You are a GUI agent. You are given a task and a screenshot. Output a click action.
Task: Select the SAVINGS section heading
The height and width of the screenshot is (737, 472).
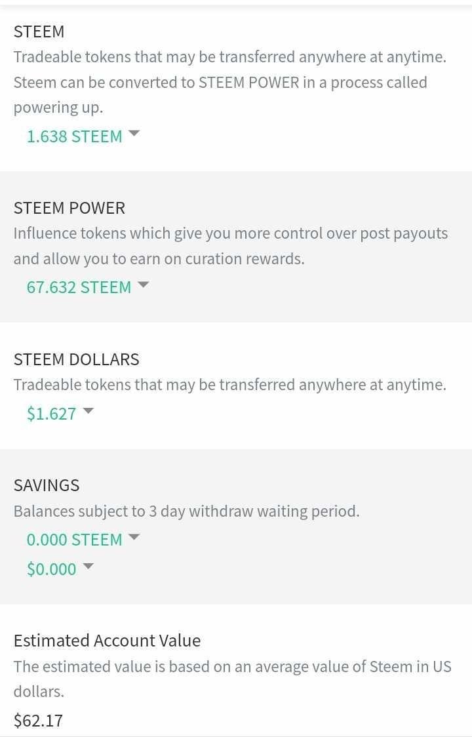click(46, 485)
